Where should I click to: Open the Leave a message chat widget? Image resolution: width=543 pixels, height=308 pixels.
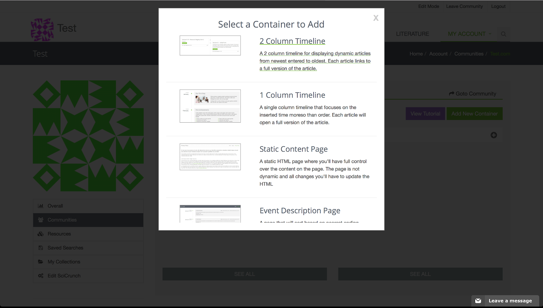click(505, 301)
